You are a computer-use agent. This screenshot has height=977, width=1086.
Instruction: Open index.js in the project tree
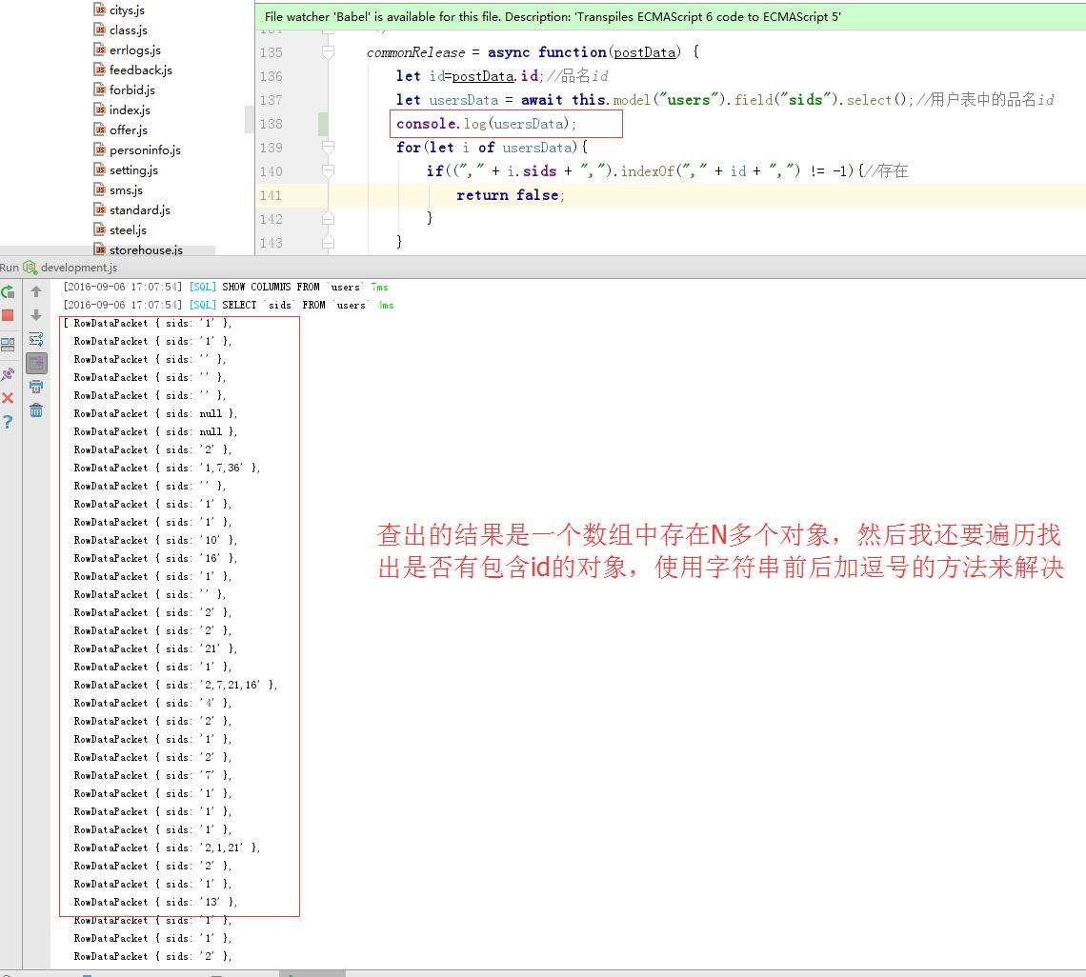point(130,110)
